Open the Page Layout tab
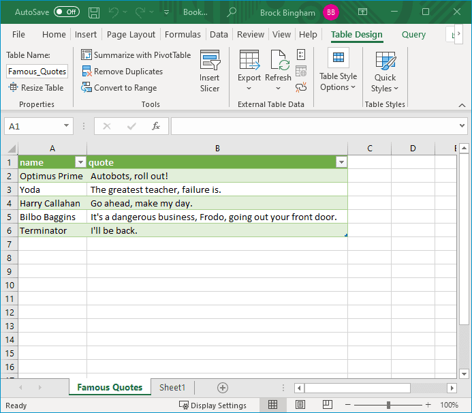472x413 pixels. pyautogui.click(x=131, y=34)
